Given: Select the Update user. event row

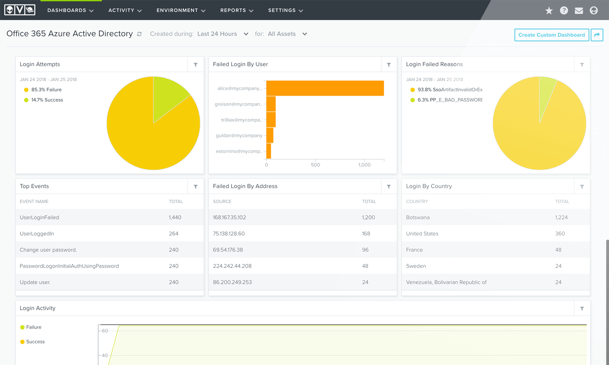Looking at the screenshot, I should point(110,282).
